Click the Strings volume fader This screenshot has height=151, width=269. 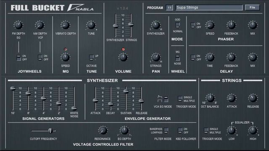tap(131, 24)
